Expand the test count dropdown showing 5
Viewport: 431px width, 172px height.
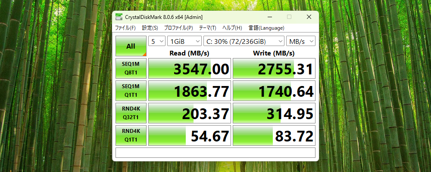click(157, 41)
